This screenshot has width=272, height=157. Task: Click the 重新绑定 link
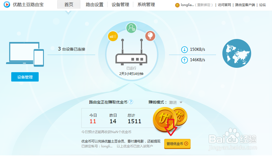204,5
